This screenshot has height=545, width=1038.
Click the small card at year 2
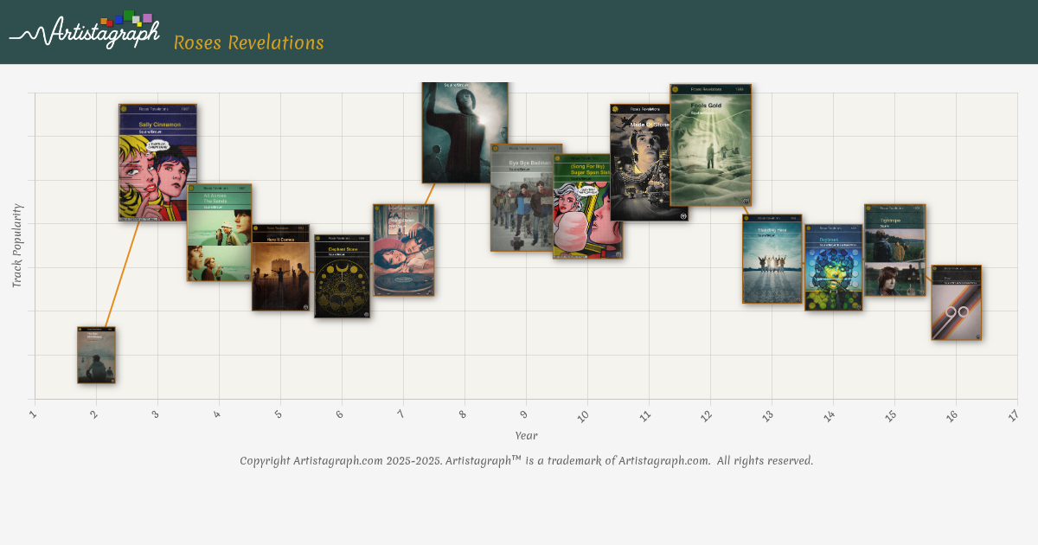96,355
